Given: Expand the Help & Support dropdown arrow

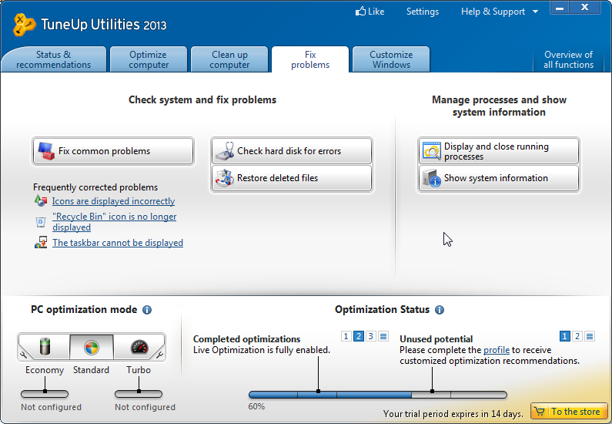Looking at the screenshot, I should (536, 12).
